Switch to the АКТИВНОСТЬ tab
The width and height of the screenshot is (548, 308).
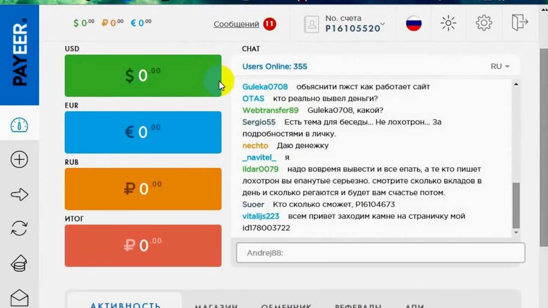coord(125,304)
